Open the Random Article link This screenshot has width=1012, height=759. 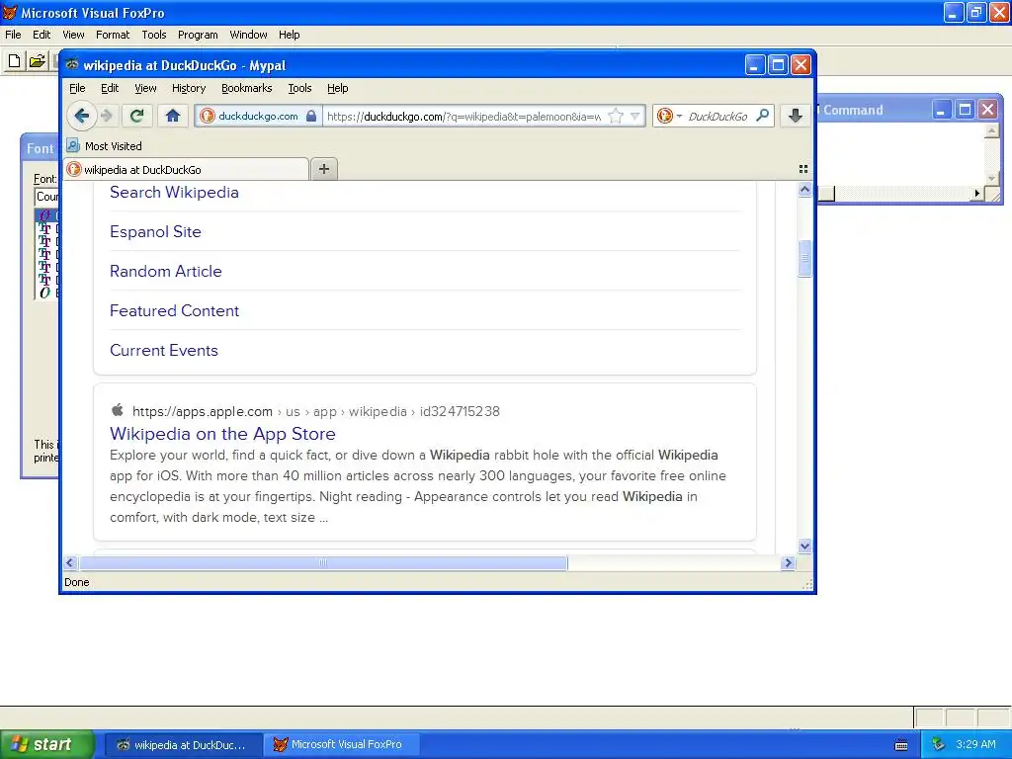(166, 271)
